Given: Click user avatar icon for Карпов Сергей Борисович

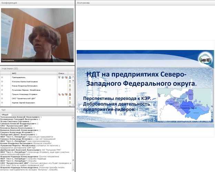Looking at the screenshot, I should 70,103.
